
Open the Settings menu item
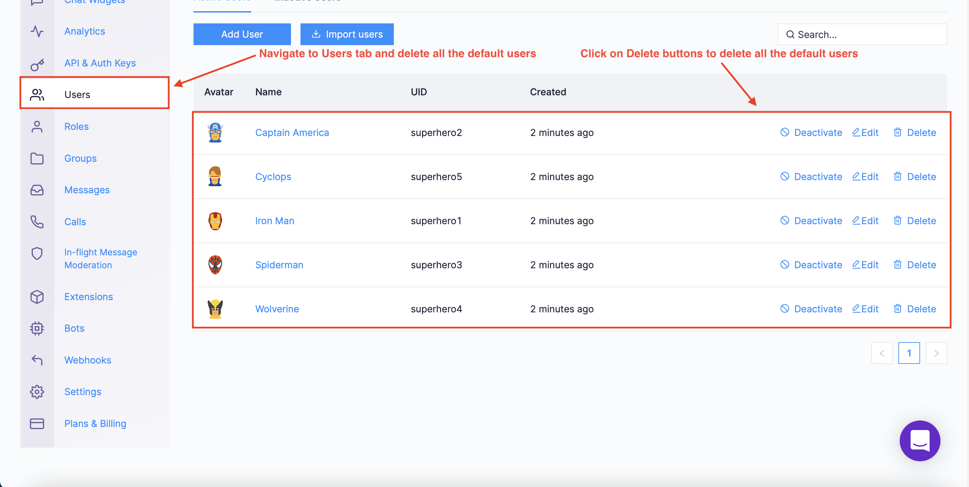83,392
